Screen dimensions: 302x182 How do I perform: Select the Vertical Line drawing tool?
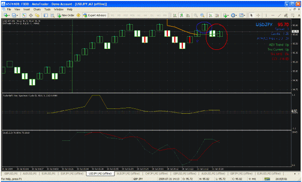[266, 15]
